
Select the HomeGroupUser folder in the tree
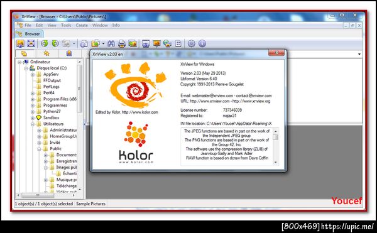pos(63,136)
